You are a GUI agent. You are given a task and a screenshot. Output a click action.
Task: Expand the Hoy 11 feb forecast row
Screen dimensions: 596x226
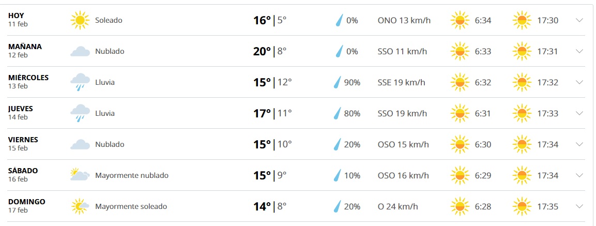coord(579,20)
